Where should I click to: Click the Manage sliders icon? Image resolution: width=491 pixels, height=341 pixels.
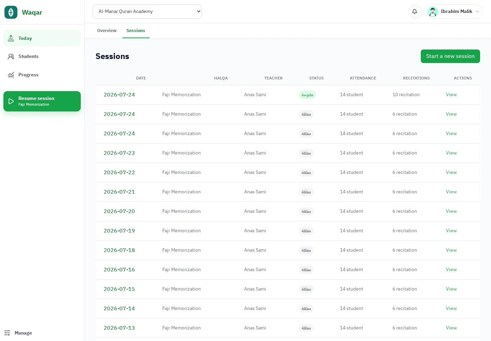(x=7, y=333)
